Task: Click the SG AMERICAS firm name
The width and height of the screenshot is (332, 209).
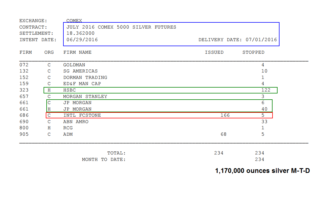Action: click(80, 71)
